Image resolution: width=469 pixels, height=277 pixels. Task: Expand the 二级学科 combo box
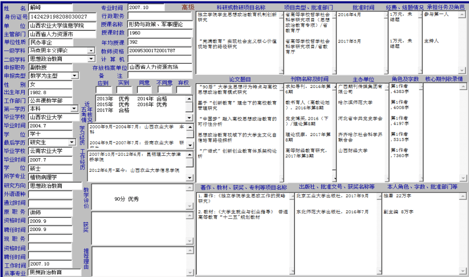tap(91, 59)
